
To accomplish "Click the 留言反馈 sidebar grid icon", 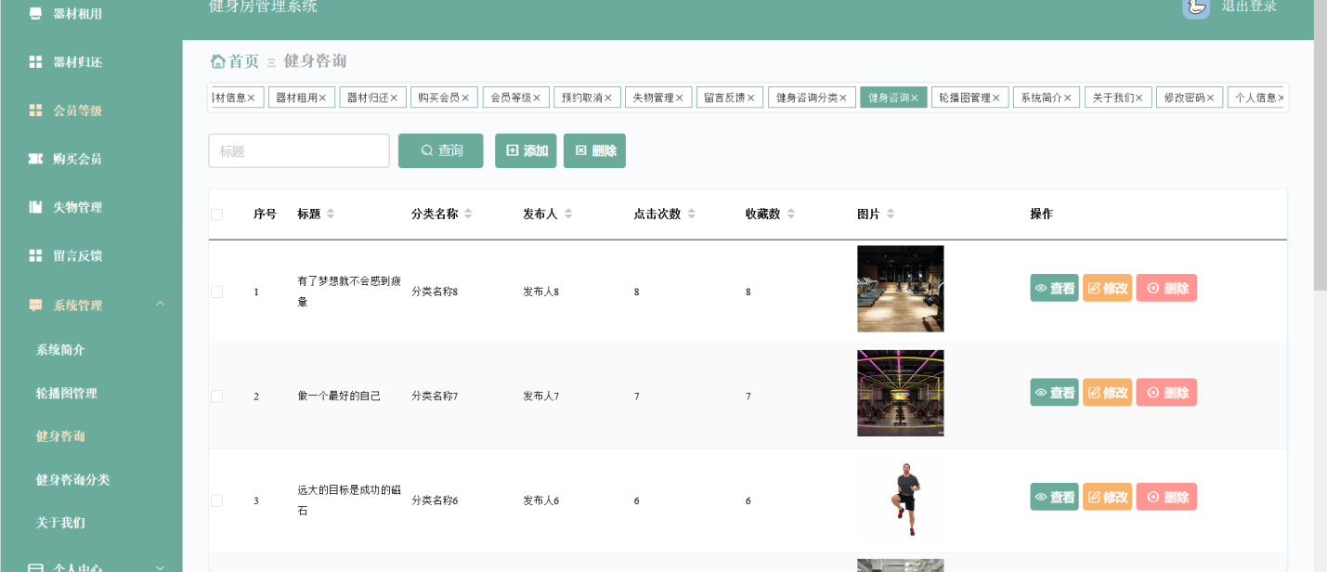I will [x=35, y=255].
